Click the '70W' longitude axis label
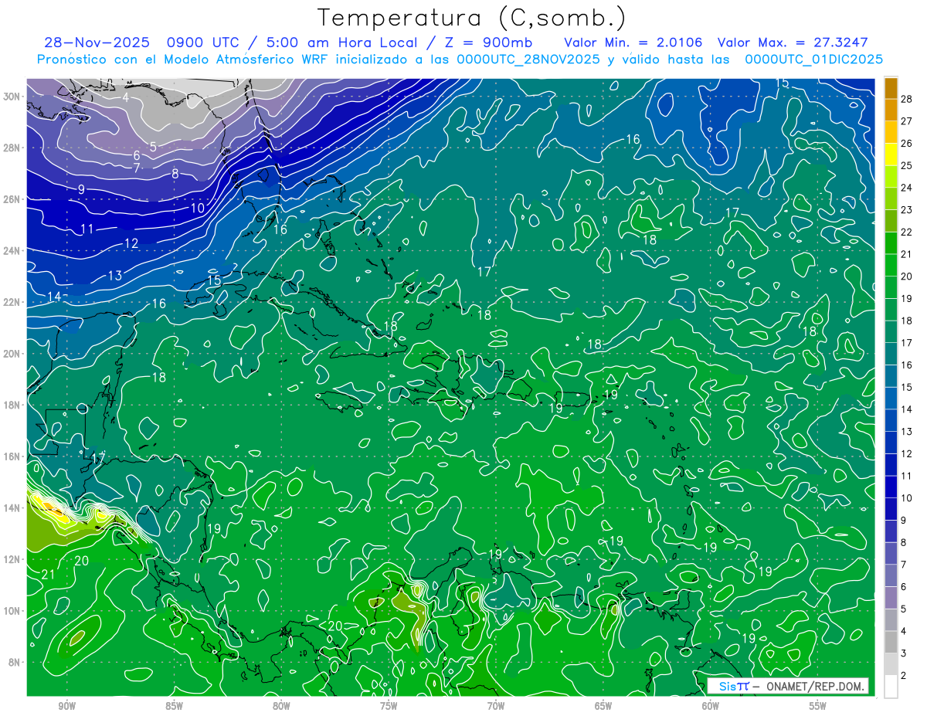The width and height of the screenshot is (927, 716). click(x=496, y=706)
